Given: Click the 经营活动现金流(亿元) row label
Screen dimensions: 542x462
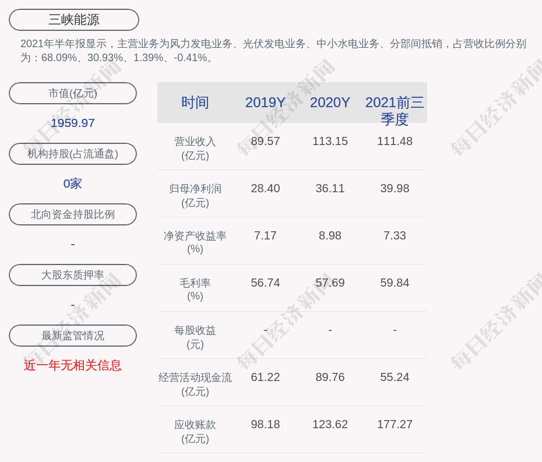Looking at the screenshot, I should pyautogui.click(x=195, y=384).
